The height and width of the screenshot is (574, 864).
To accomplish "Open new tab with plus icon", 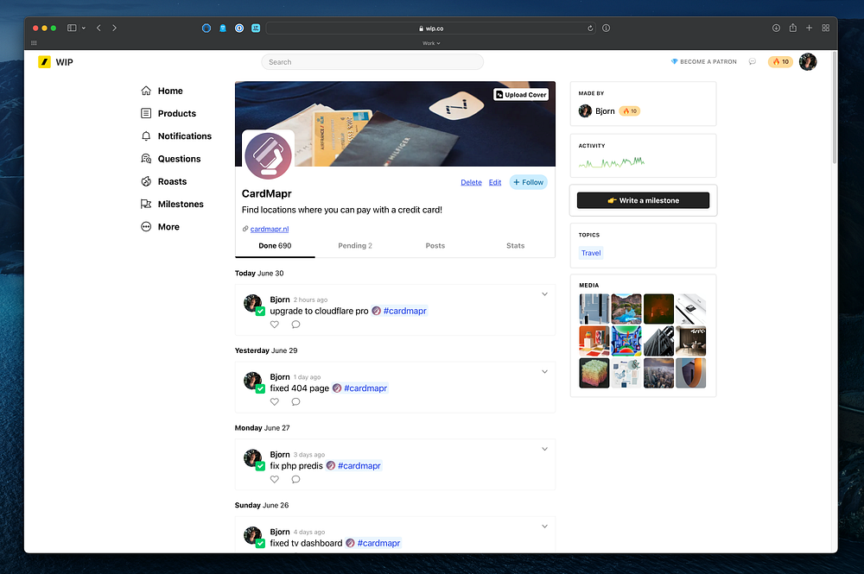I will point(809,28).
